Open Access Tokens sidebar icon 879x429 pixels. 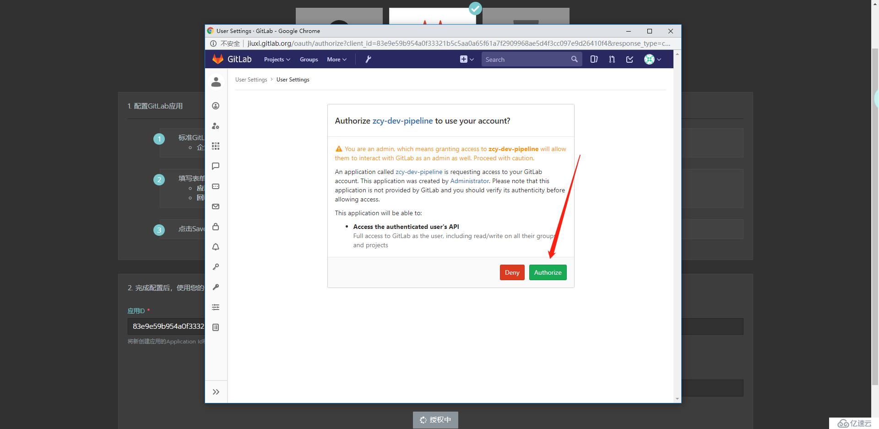[216, 186]
